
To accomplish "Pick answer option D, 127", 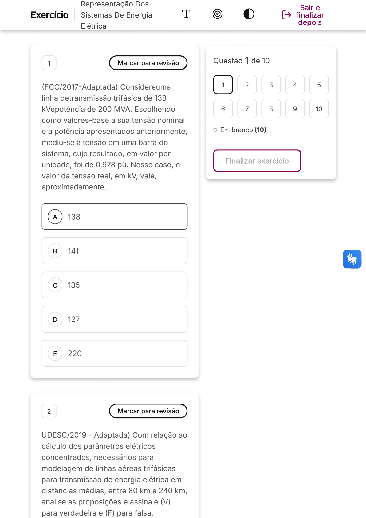I will click(x=114, y=319).
